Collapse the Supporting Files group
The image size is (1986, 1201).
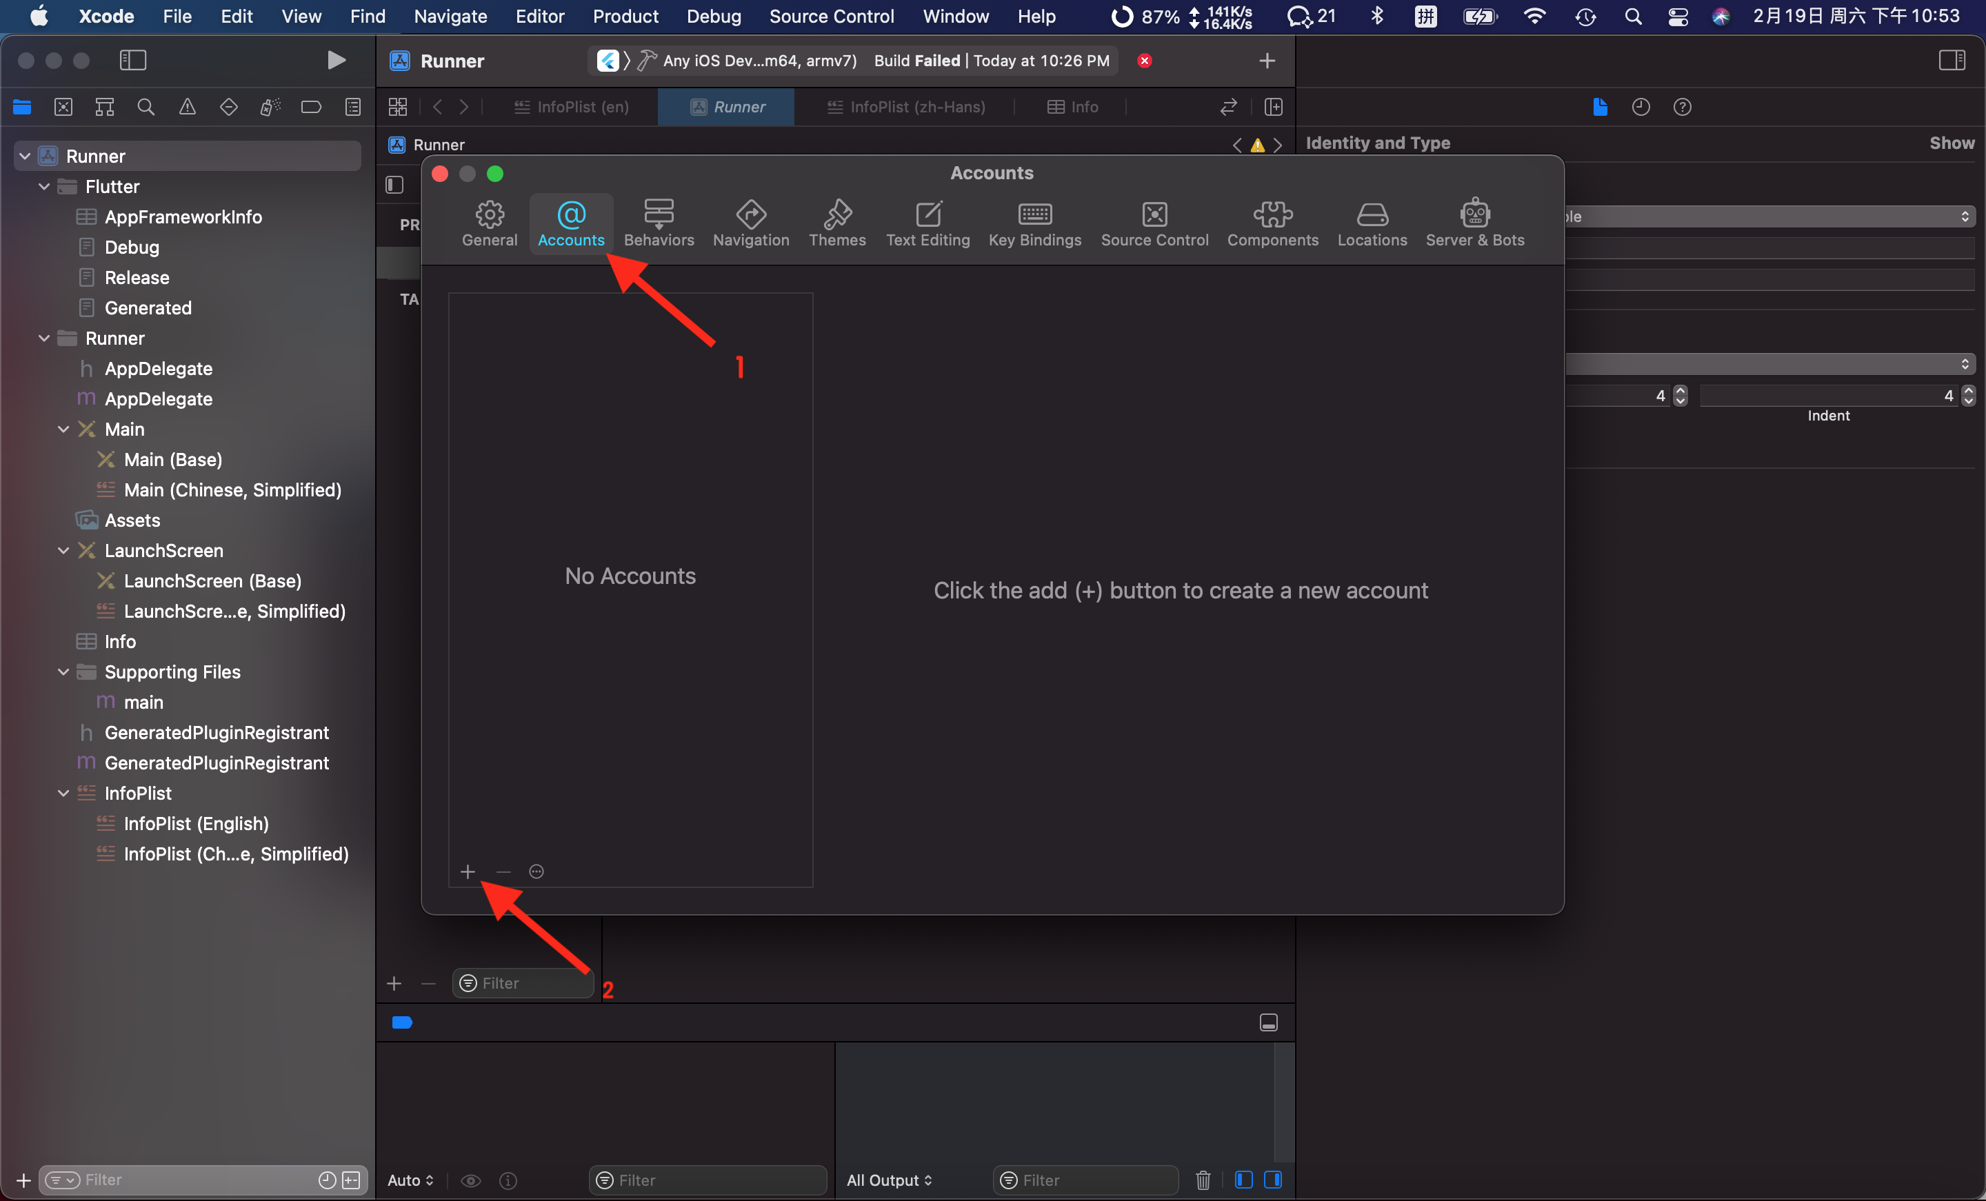tap(63, 672)
